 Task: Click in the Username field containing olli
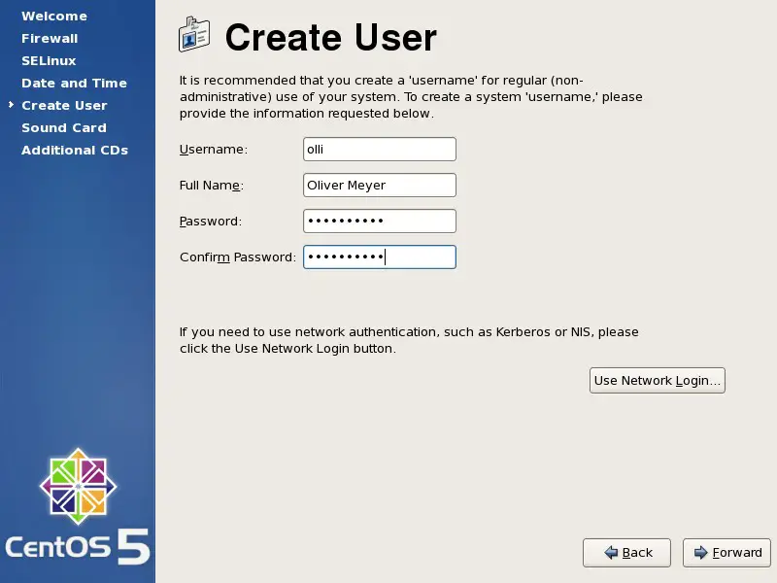[x=380, y=150]
